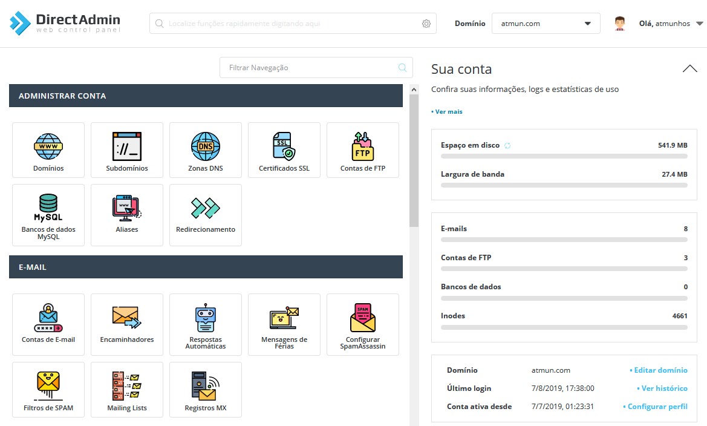Focus the Filtrar Navegação input

coord(316,68)
